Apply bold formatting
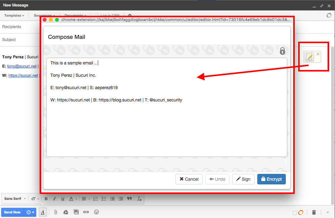The width and height of the screenshot is (335, 218). [46, 199]
